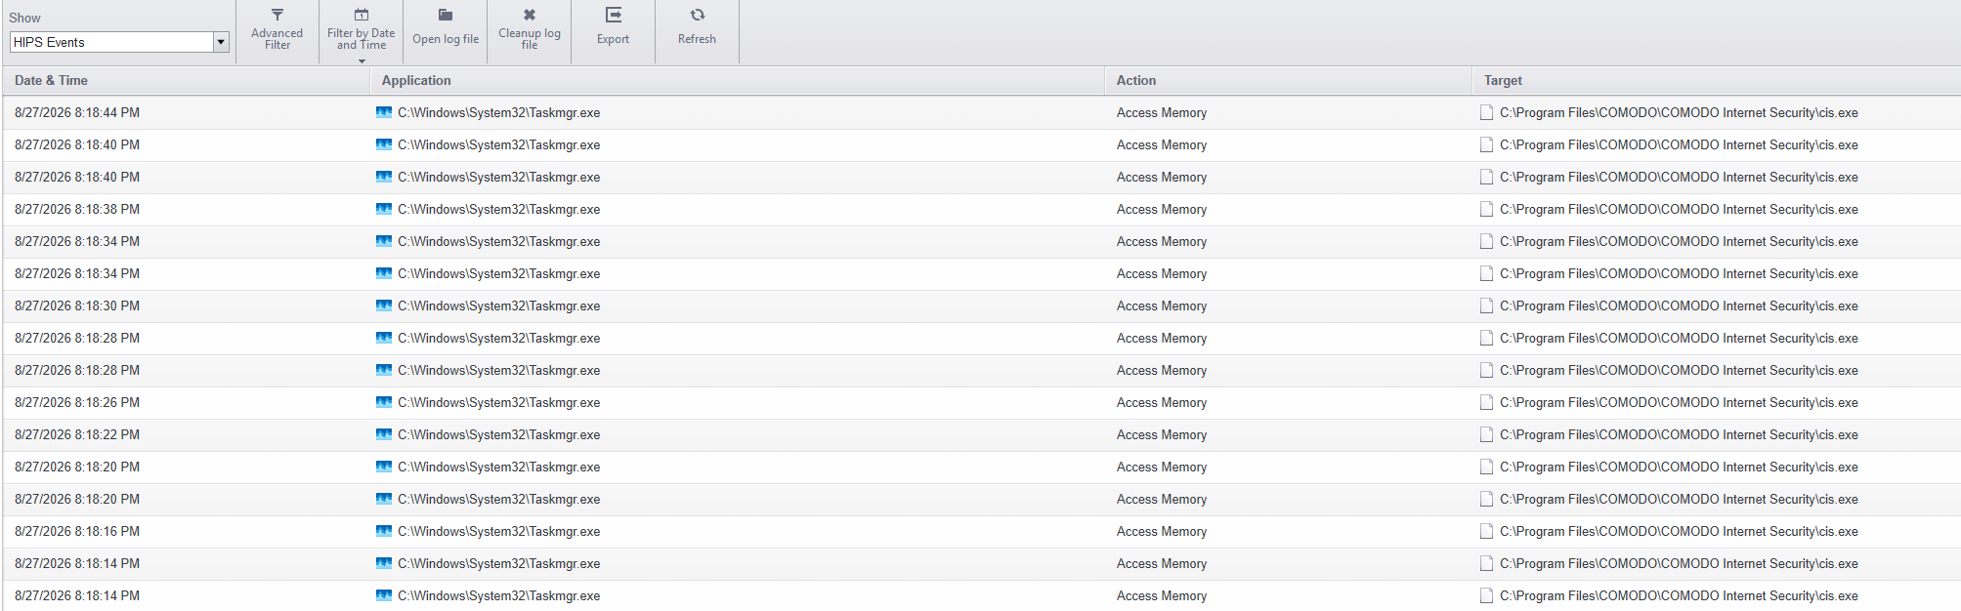Click Taskmgr.exe icon in 8:18:16 PM row
This screenshot has height=611, width=1961.
384,531
